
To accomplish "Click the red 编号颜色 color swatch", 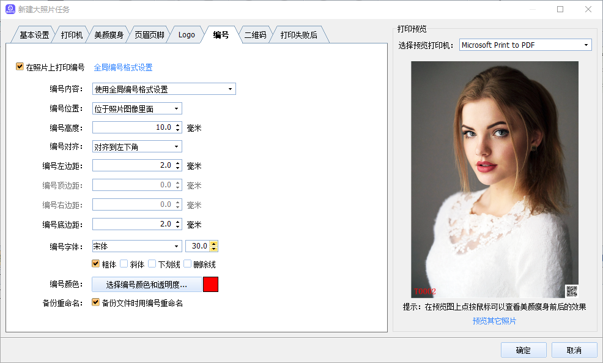I will (210, 284).
